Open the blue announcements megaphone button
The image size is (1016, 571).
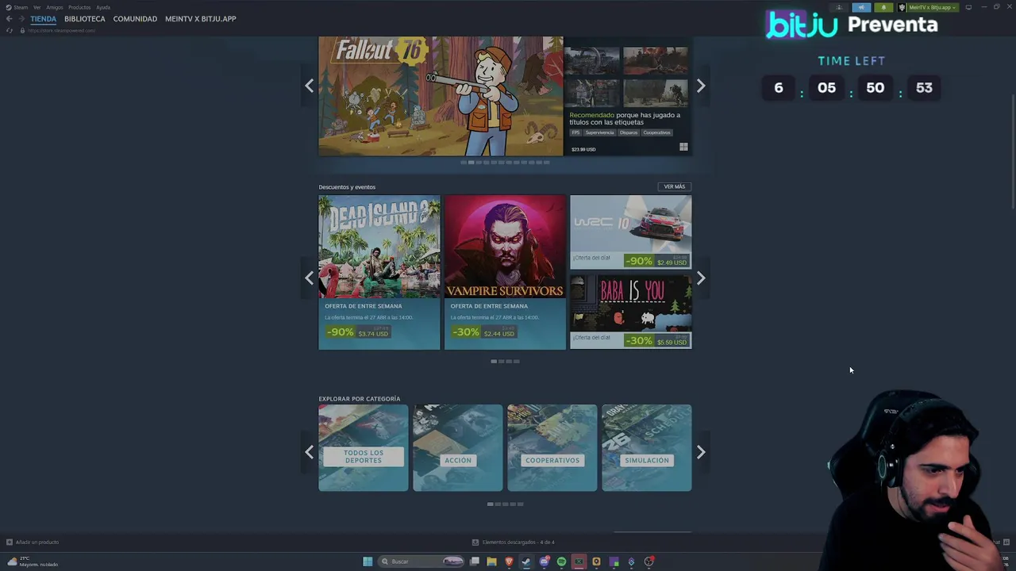pos(861,7)
